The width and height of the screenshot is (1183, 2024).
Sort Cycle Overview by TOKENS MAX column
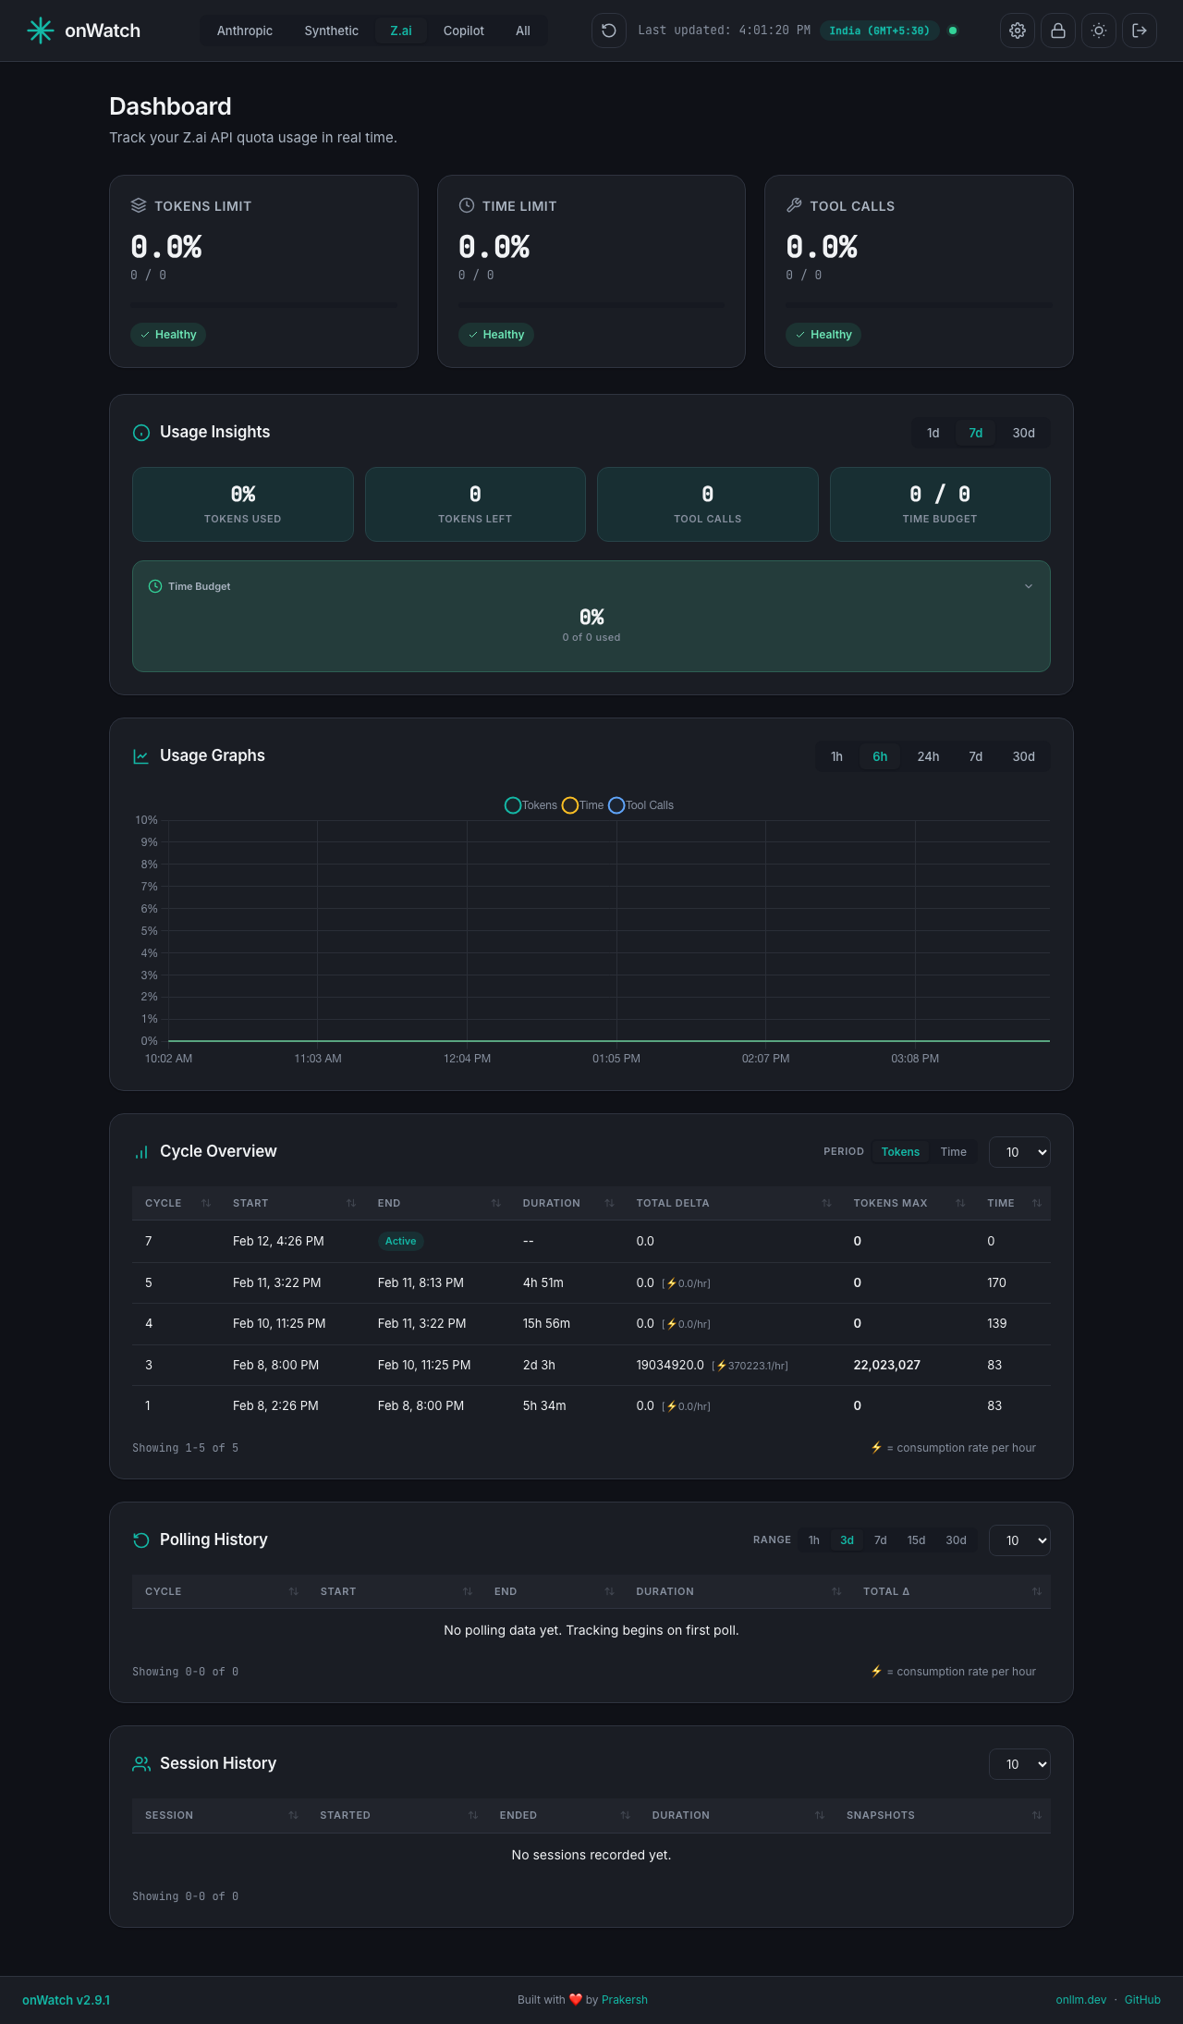point(908,1203)
